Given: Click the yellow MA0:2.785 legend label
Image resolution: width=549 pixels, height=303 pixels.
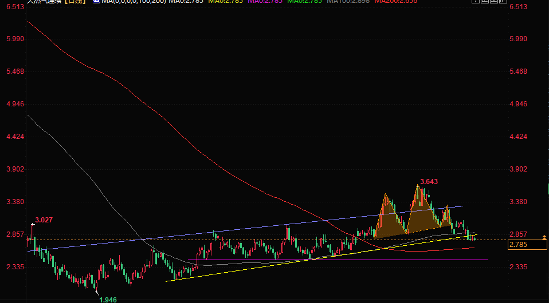Looking at the screenshot, I should pos(225,2).
